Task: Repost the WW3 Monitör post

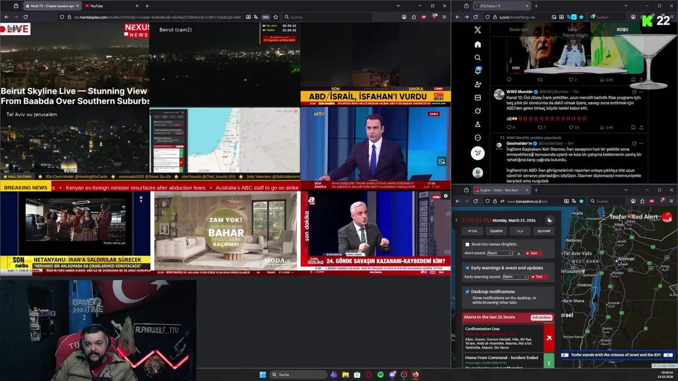Action: pos(540,127)
